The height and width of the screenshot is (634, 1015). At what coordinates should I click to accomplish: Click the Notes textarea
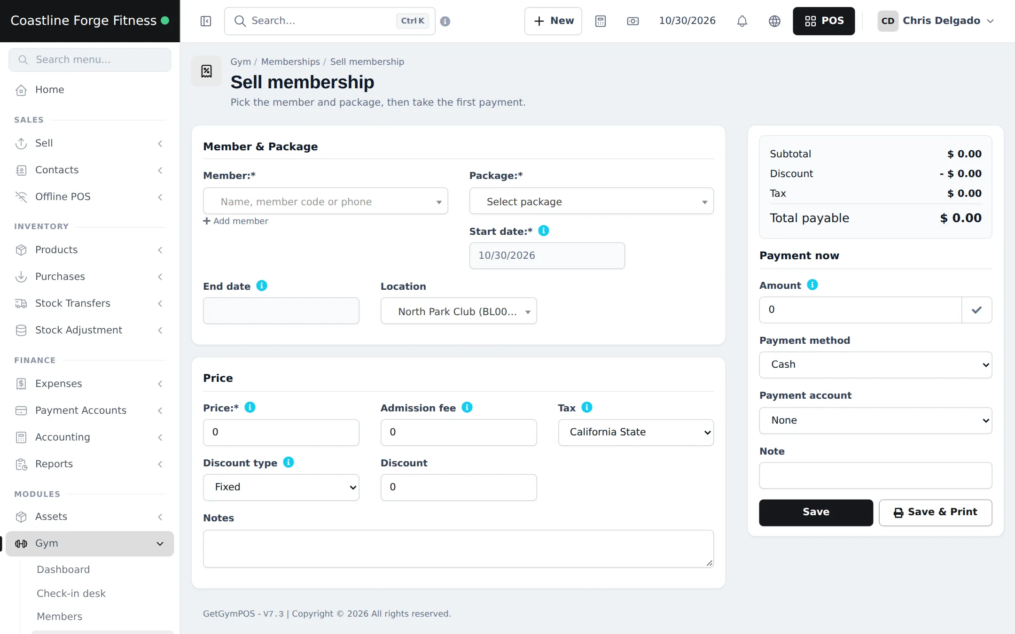[x=458, y=549]
